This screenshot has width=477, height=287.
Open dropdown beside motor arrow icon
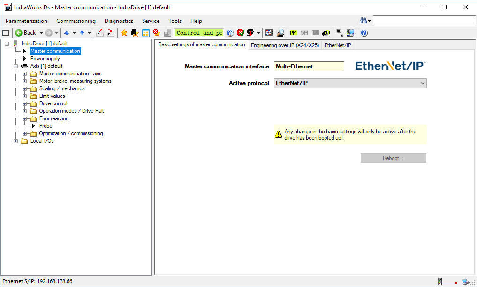coord(258,33)
